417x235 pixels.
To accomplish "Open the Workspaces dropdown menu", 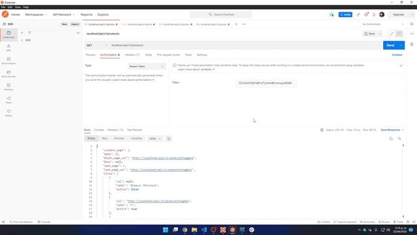I will 36,14.
